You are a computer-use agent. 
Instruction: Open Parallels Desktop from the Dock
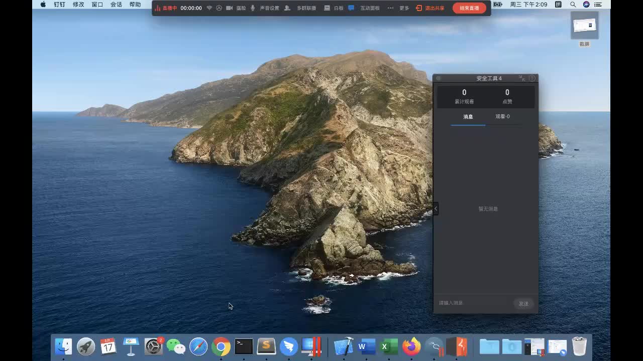point(311,346)
